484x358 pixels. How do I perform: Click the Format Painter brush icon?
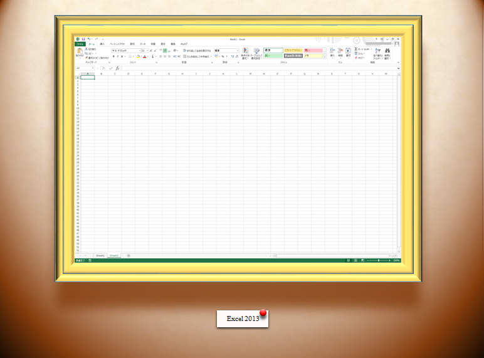tap(87, 58)
